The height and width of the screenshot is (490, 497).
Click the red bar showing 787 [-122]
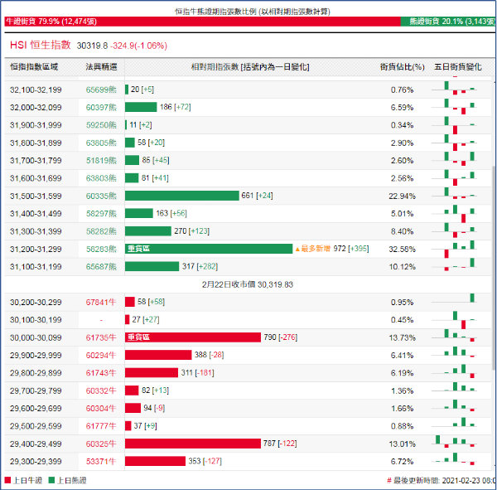tap(193, 444)
